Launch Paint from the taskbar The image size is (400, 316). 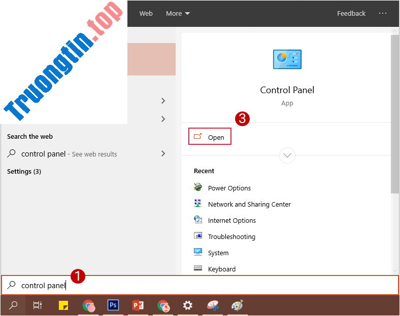[x=238, y=305]
